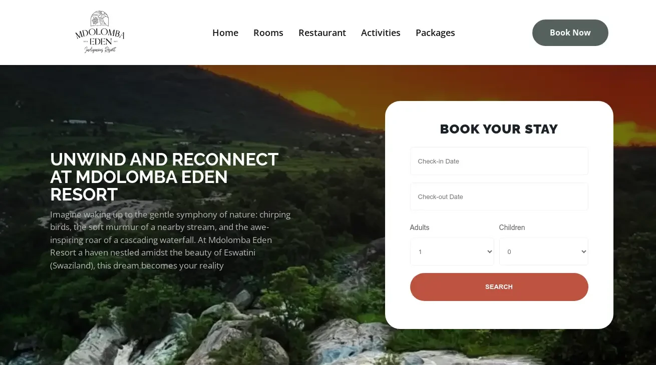View the Packages page
The image size is (656, 365).
(435, 33)
